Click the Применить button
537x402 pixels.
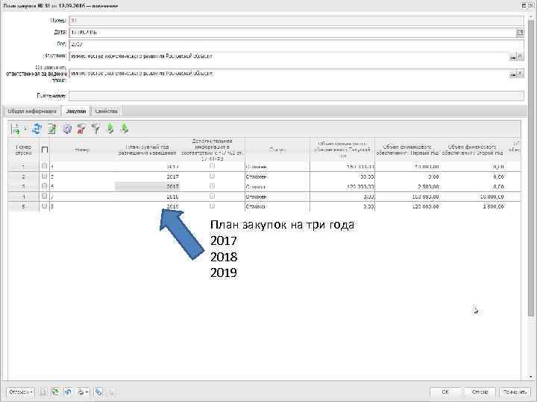click(x=515, y=392)
